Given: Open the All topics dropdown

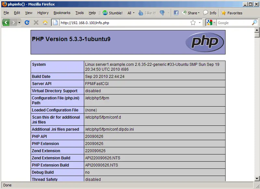Looking at the screenshot, I should click(x=131, y=13).
